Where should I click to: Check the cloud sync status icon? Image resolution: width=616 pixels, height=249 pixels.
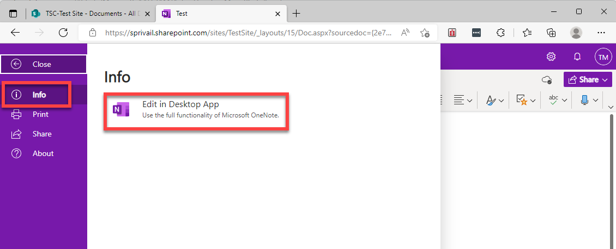click(x=546, y=80)
